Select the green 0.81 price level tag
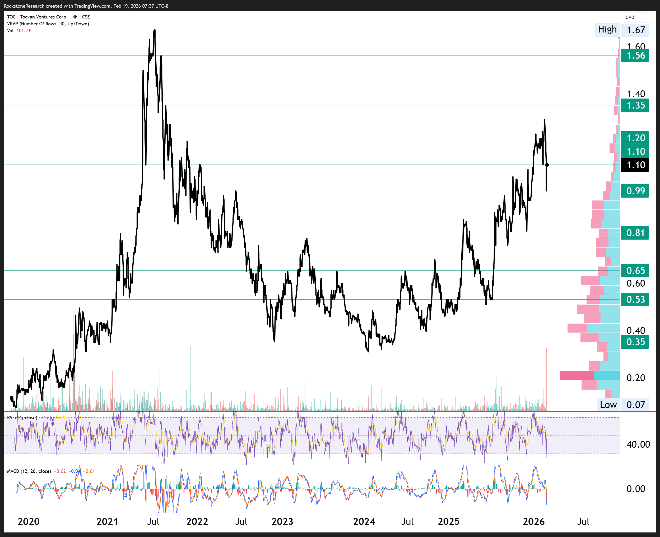Viewport: 660px width, 537px height. tap(634, 233)
